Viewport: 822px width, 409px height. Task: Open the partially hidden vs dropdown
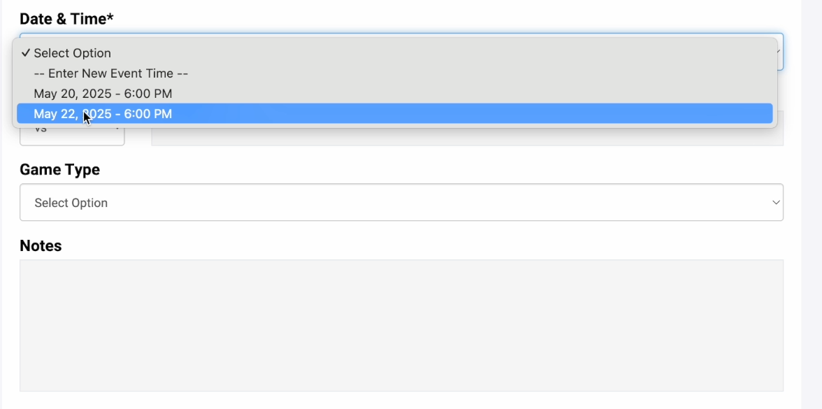point(72,136)
